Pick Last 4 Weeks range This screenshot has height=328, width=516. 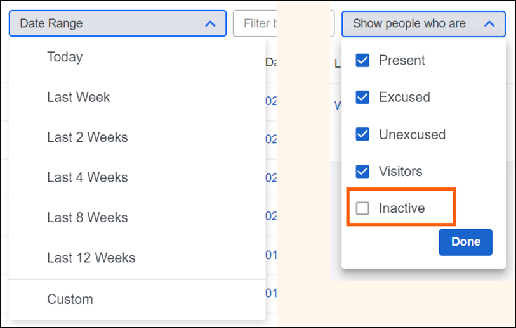pos(87,177)
